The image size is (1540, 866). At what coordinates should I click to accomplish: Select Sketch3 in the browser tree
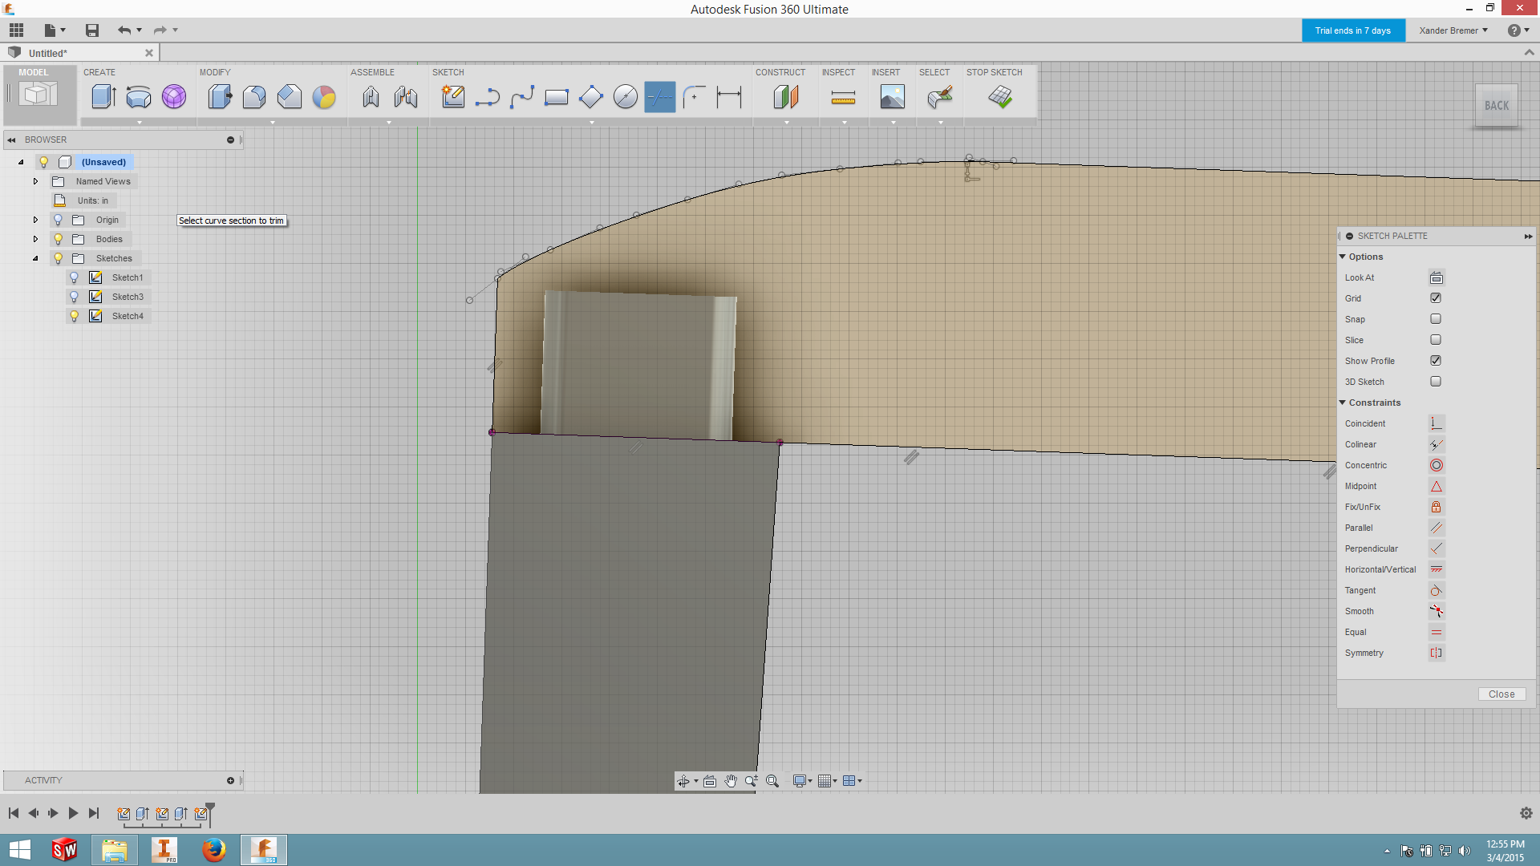point(126,296)
